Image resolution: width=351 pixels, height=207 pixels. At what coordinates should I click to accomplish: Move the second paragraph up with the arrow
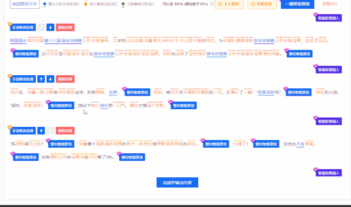(x=41, y=79)
